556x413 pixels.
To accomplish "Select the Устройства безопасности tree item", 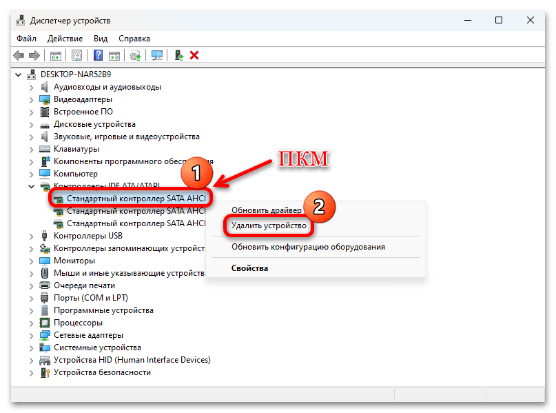I will [102, 372].
